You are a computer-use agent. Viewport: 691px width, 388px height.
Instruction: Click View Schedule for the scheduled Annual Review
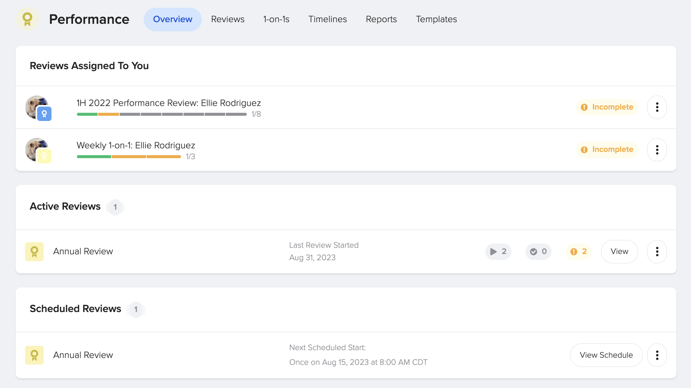pos(606,355)
